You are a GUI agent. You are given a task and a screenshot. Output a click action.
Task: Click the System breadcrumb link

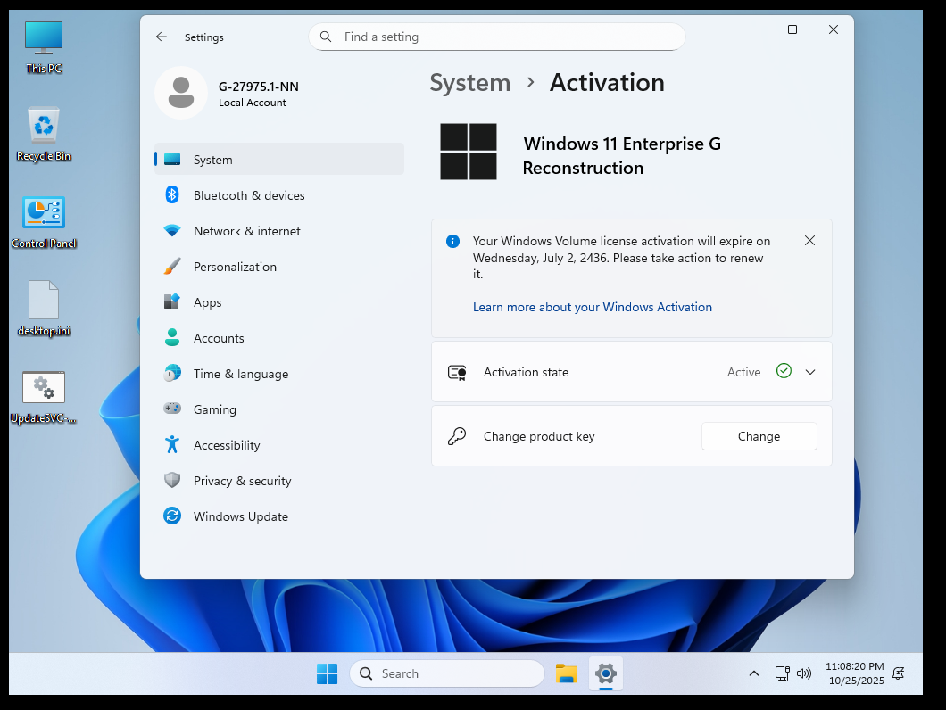coord(470,83)
